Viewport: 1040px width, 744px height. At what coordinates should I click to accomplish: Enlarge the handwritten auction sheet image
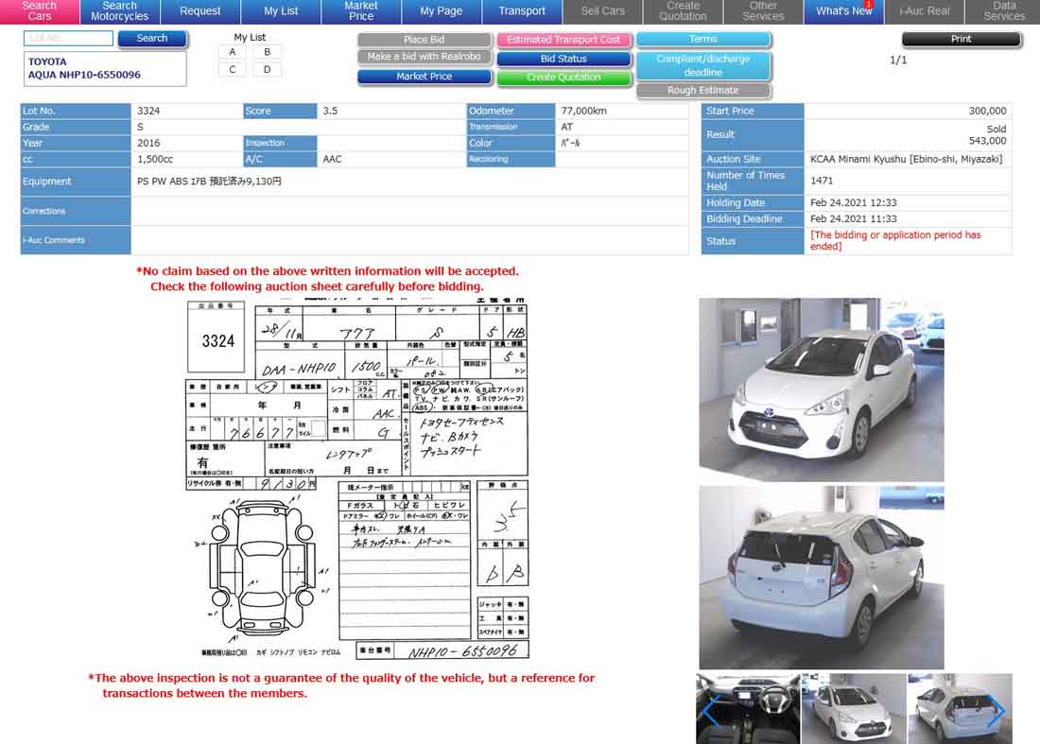[357, 478]
